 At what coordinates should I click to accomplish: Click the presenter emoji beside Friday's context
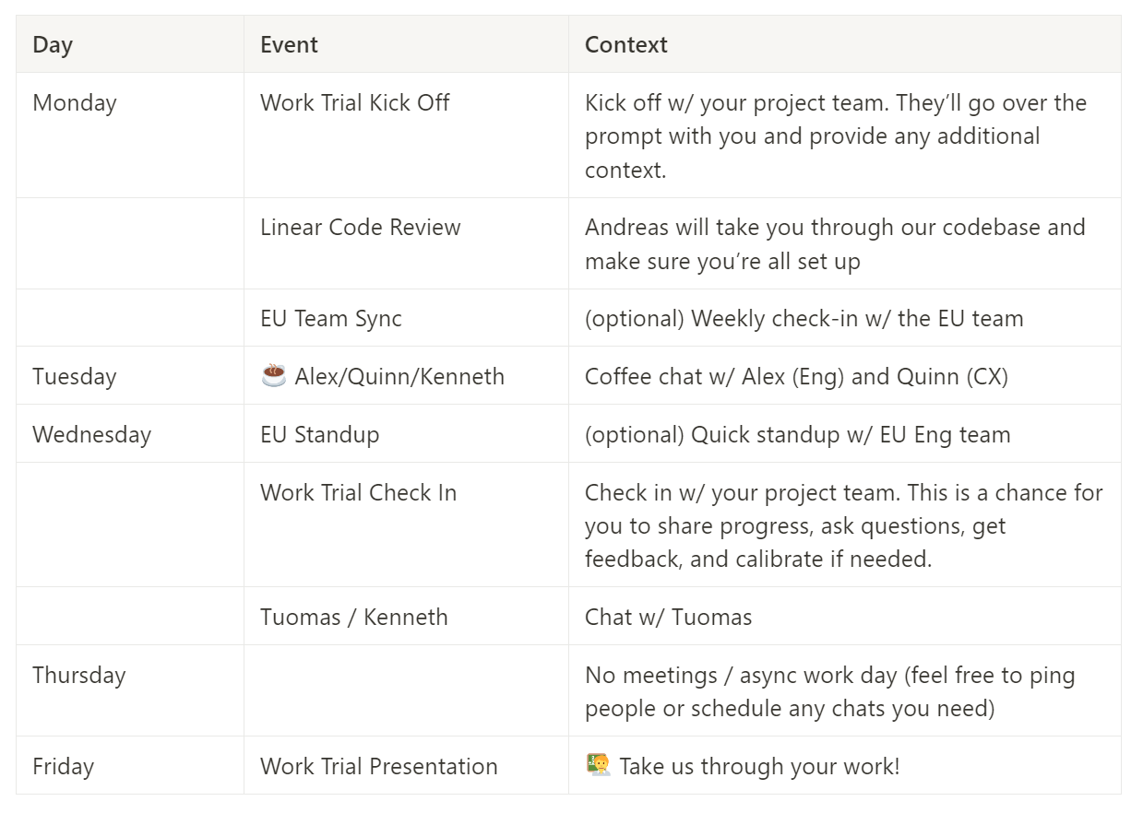pos(598,765)
